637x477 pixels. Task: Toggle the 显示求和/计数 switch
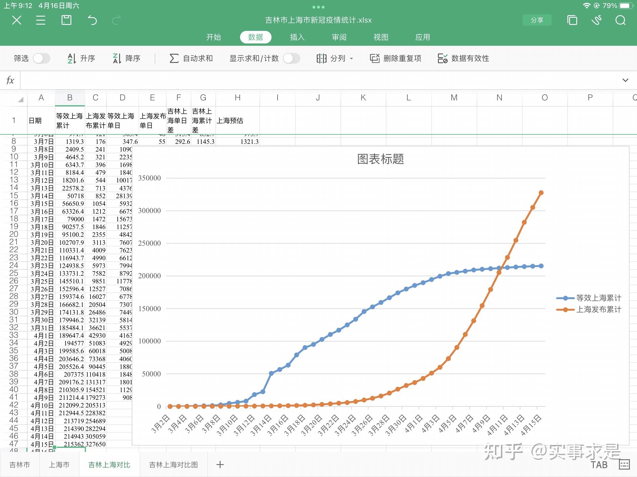click(291, 58)
